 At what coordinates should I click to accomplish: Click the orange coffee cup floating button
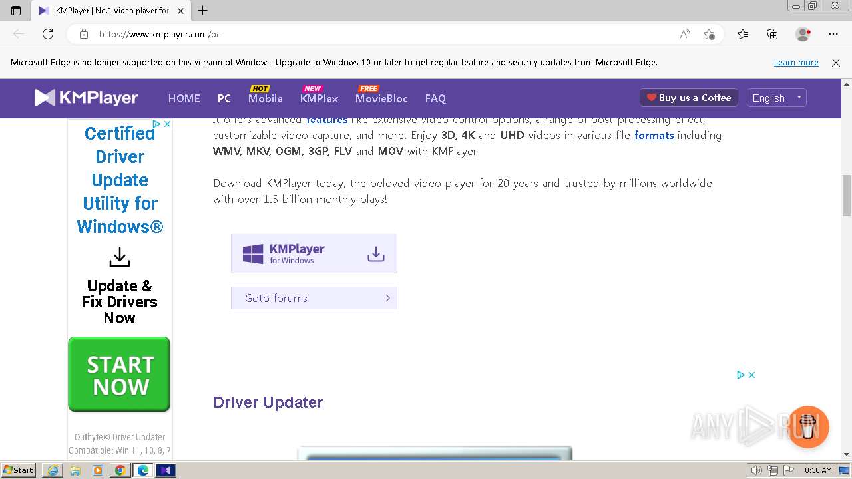pos(809,427)
